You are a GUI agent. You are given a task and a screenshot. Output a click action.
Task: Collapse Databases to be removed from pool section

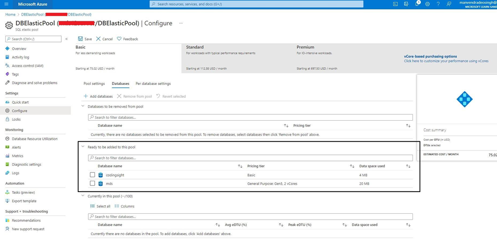[83, 107]
